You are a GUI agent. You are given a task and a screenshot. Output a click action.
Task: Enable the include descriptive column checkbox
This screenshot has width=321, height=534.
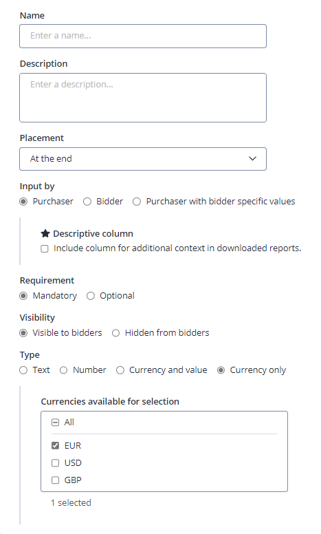coord(45,248)
